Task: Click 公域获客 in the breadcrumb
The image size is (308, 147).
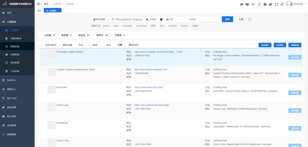Action: tap(57, 4)
